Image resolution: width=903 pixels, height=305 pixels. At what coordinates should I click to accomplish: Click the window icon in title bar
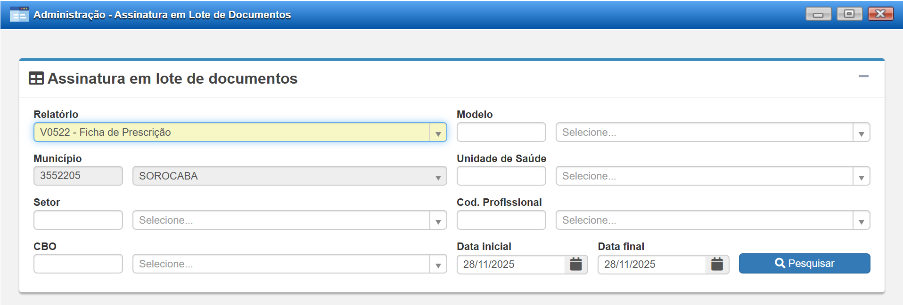pos(19,15)
